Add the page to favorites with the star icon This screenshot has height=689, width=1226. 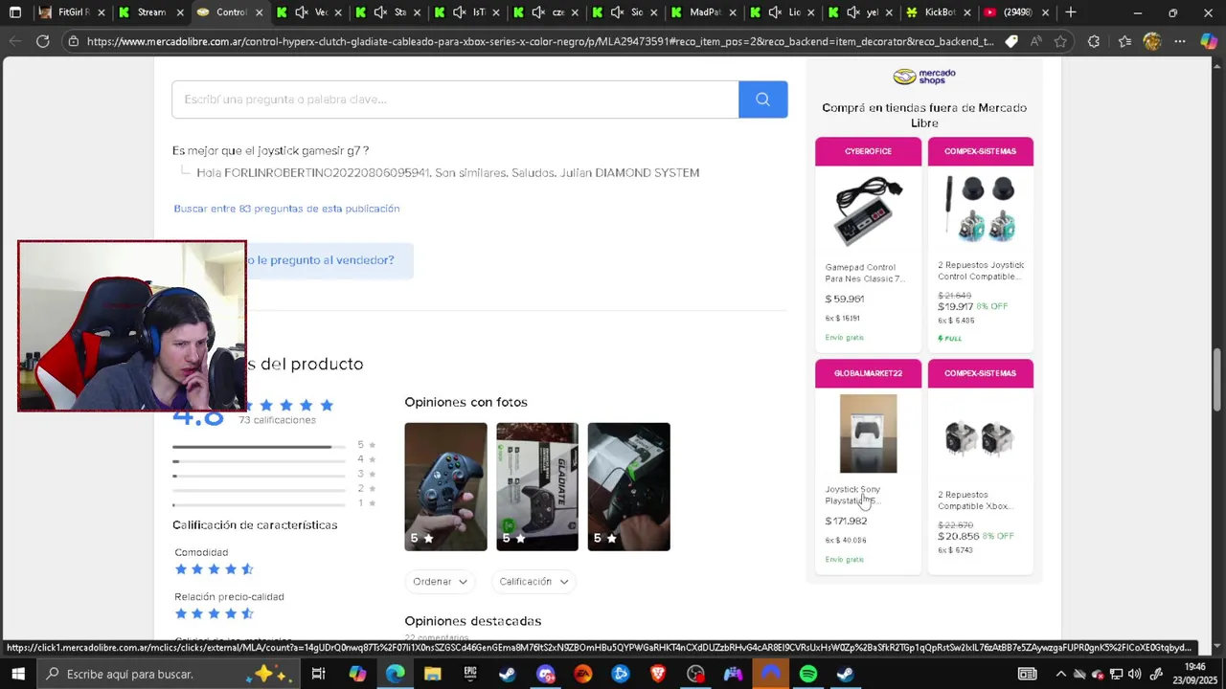tap(1060, 41)
